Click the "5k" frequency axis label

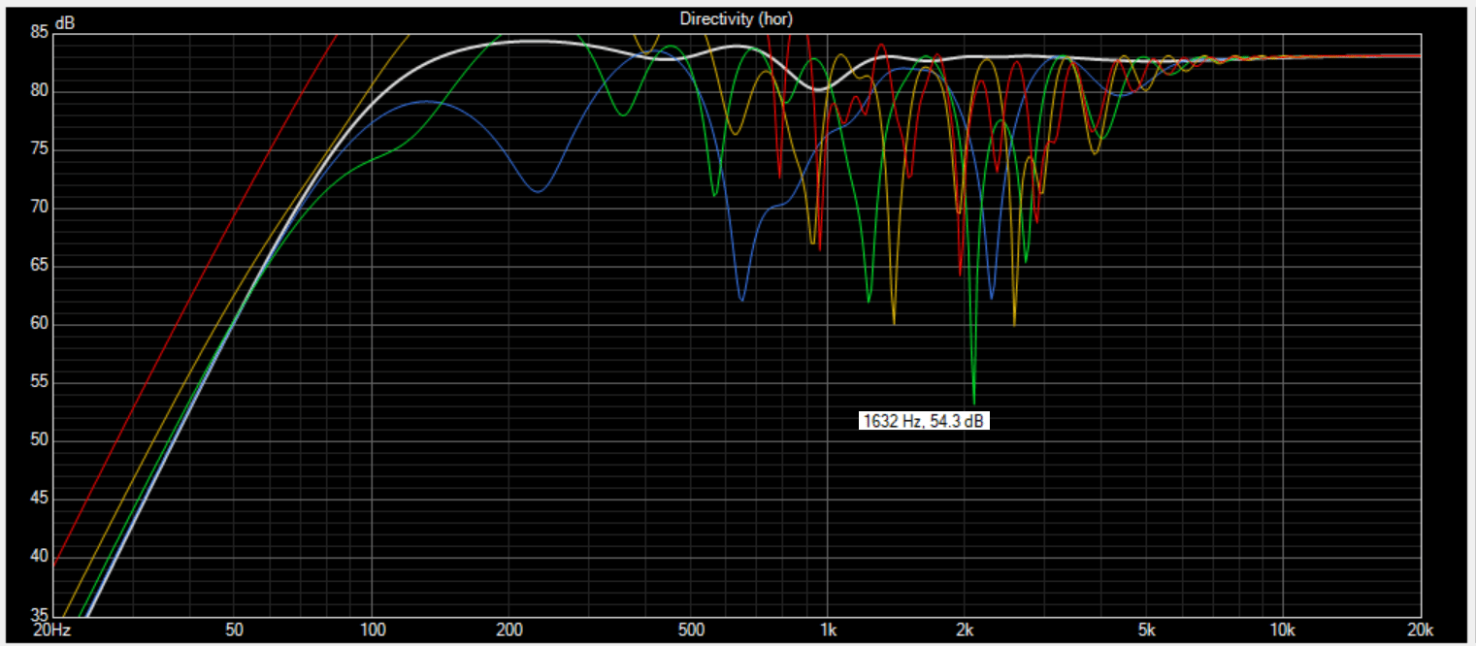coord(1146,629)
